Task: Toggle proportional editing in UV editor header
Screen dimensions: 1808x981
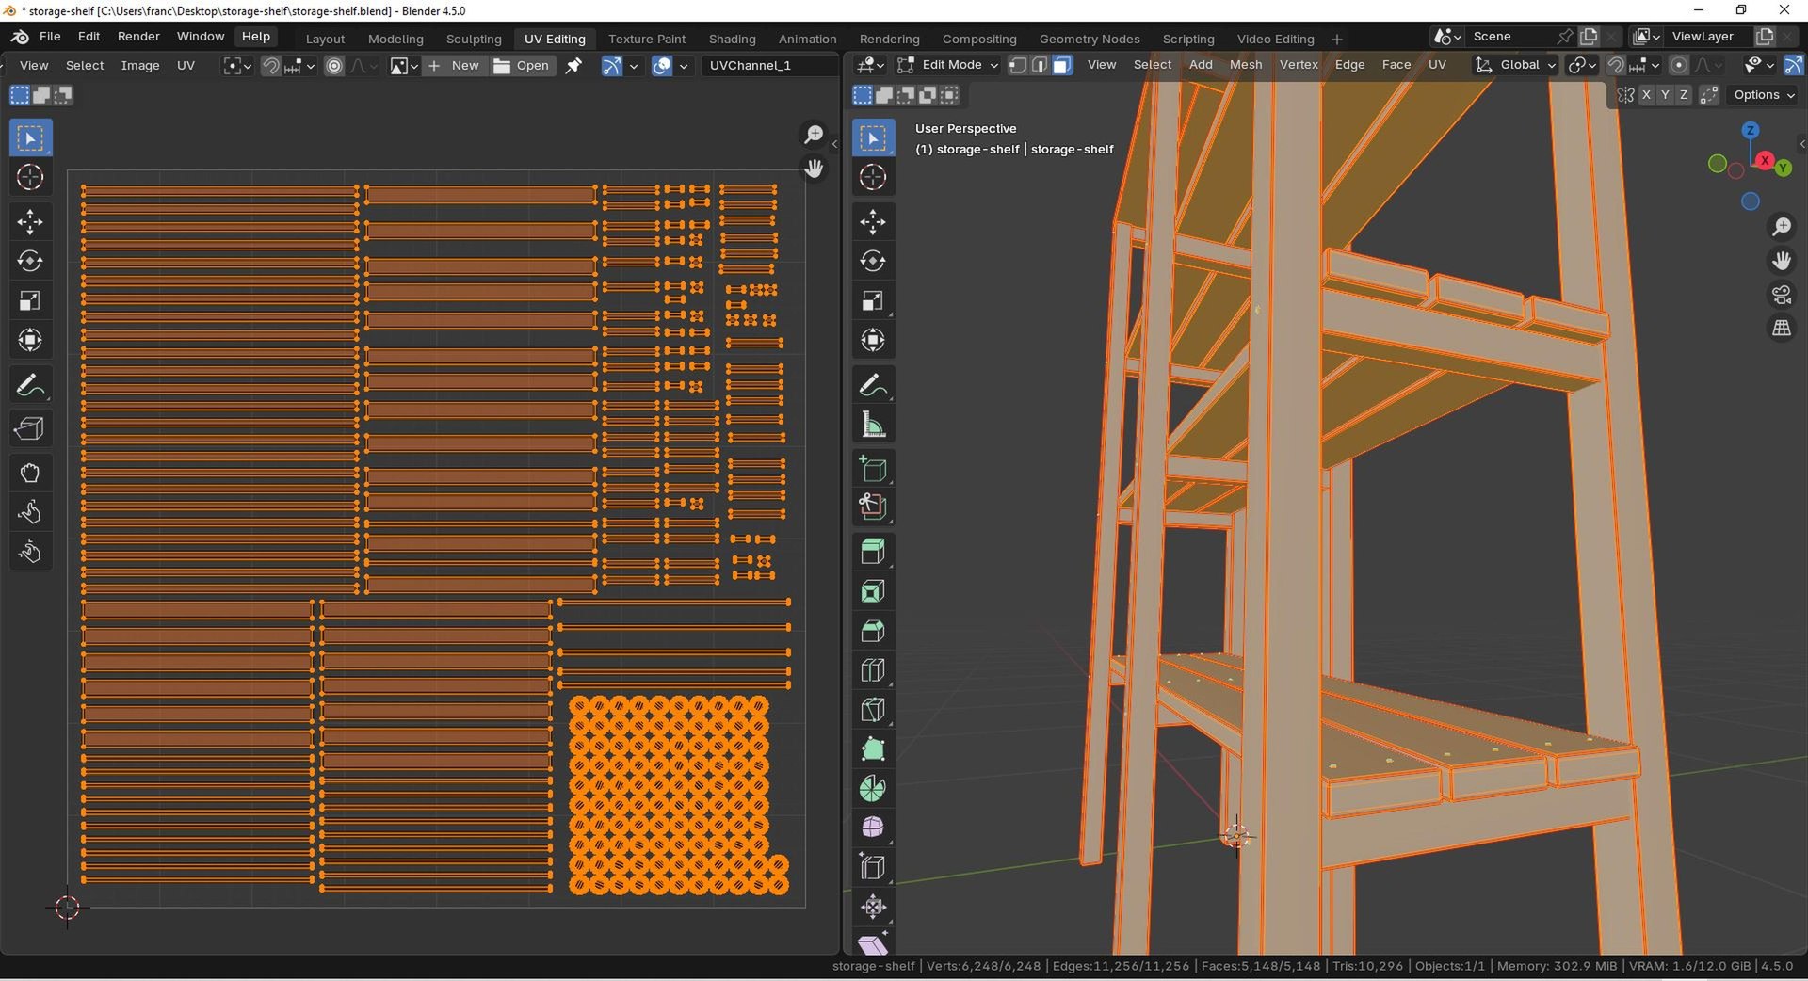Action: pyautogui.click(x=334, y=66)
